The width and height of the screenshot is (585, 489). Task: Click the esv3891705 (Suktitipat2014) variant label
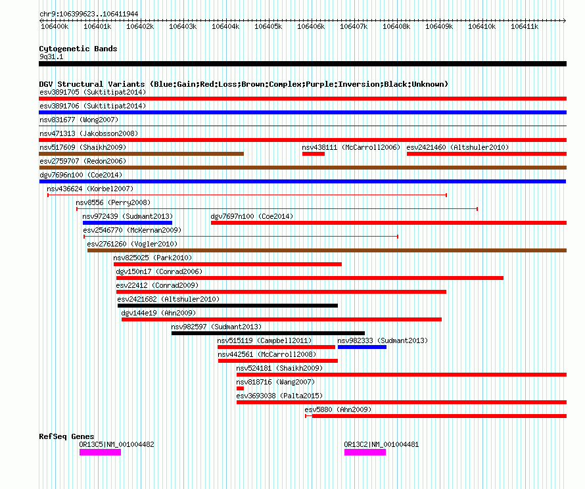[93, 92]
